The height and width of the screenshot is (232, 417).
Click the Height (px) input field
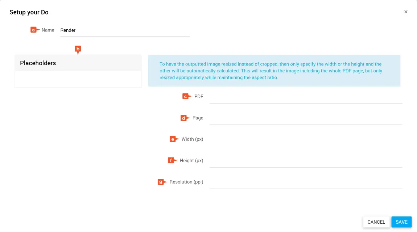[x=305, y=161]
